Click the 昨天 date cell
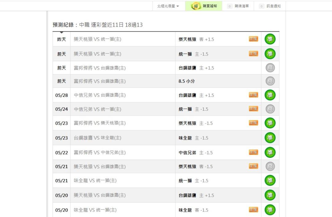332x217 pixels. [x=61, y=39]
